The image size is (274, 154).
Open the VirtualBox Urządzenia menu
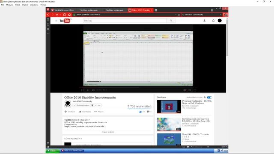click(x=34, y=5)
